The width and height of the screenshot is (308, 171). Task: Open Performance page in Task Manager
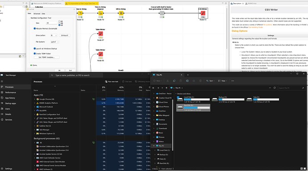click(10, 93)
